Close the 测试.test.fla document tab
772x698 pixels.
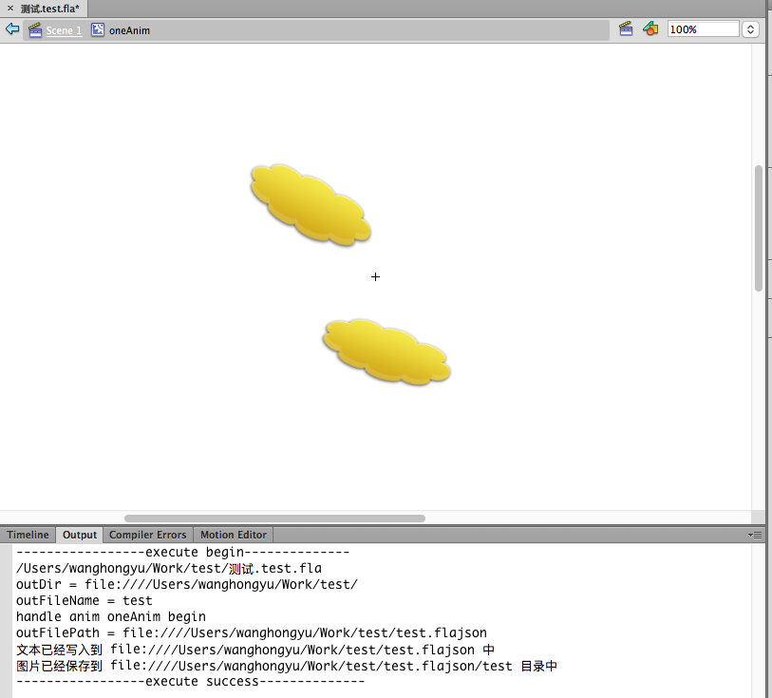pos(9,9)
